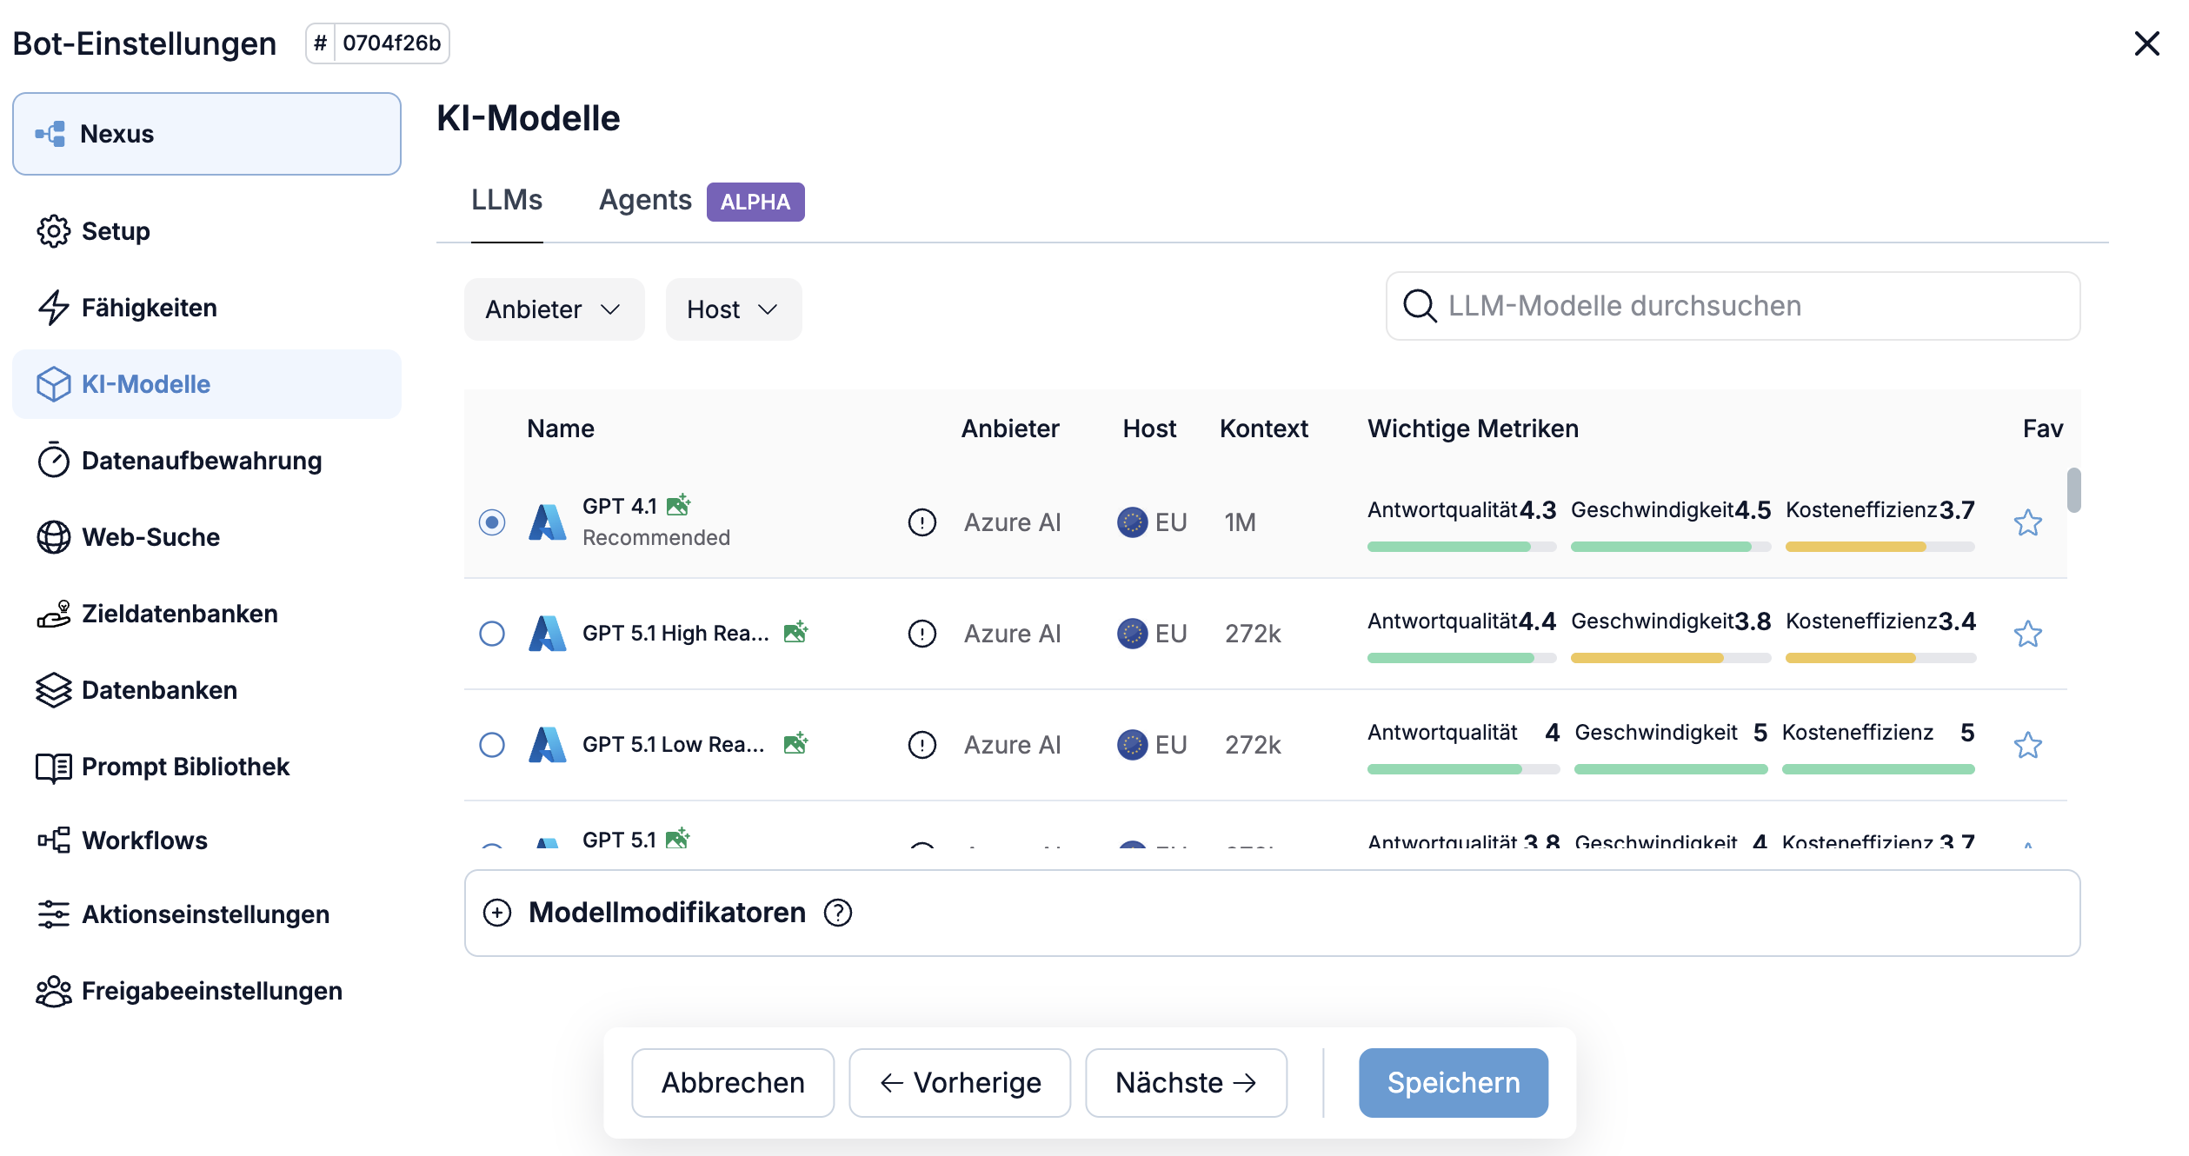Viewport: 2189px width, 1156px height.
Task: Open info icon for GPT 5.1 High Reasoning
Action: tap(922, 634)
